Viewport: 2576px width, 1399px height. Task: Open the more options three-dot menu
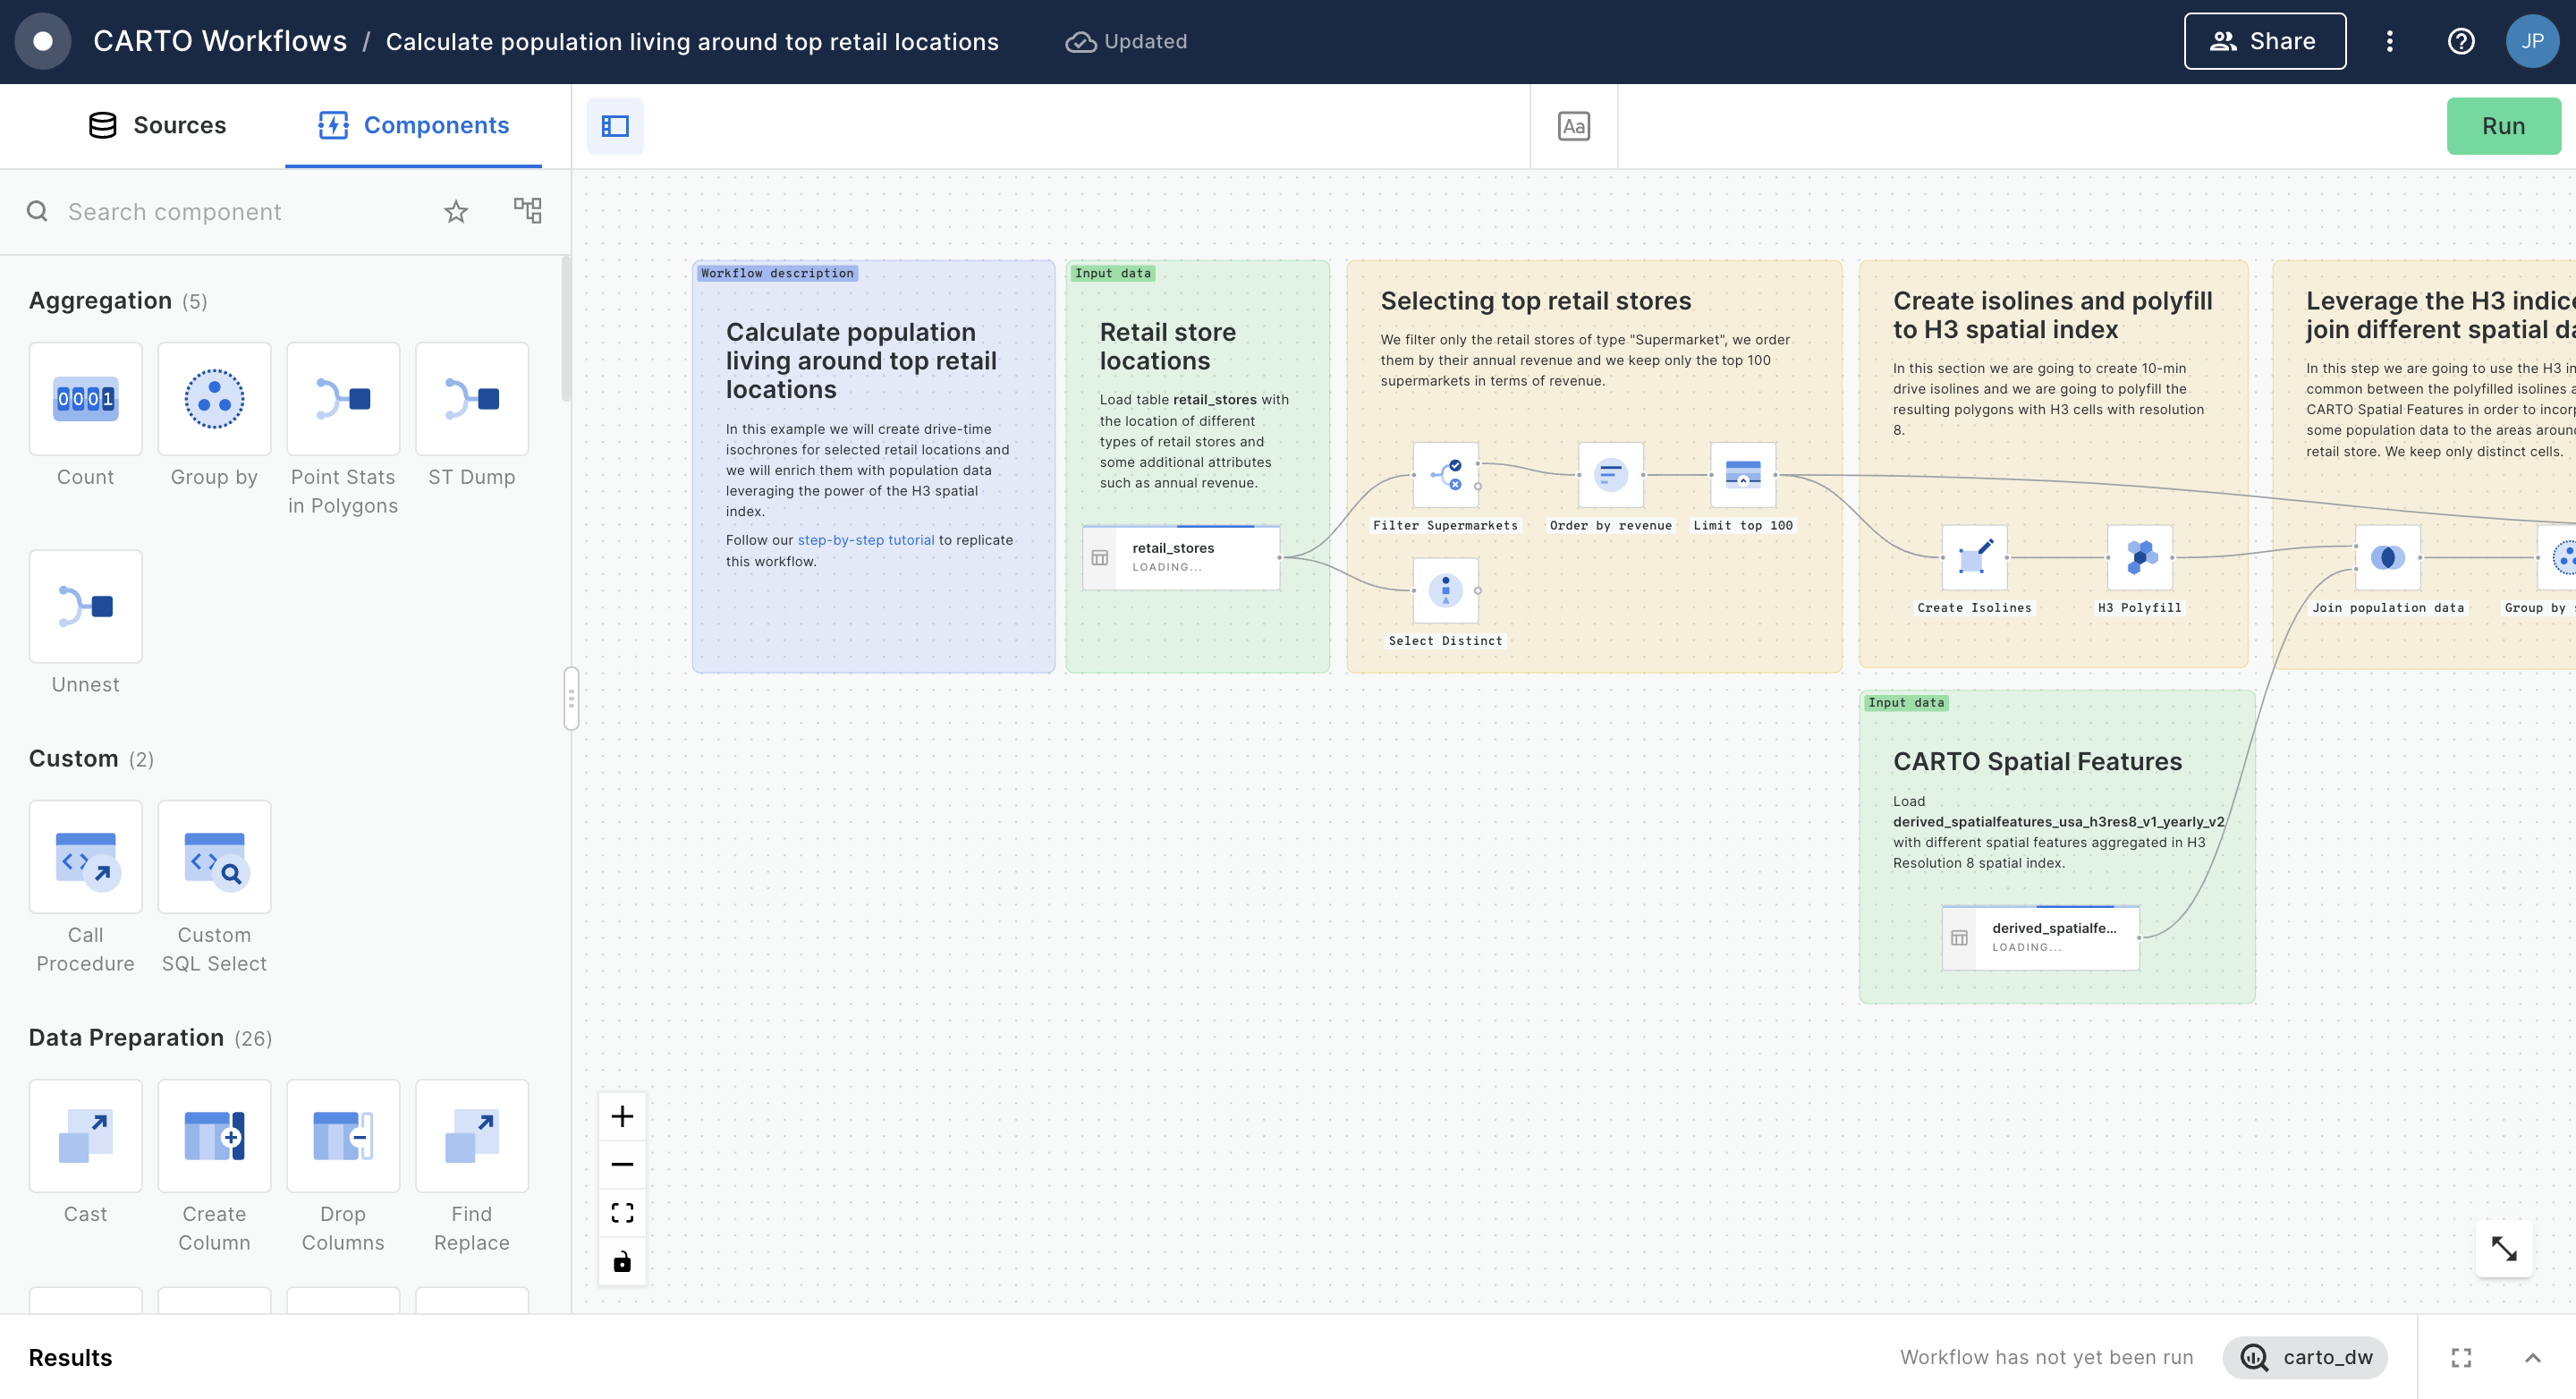click(x=2389, y=41)
